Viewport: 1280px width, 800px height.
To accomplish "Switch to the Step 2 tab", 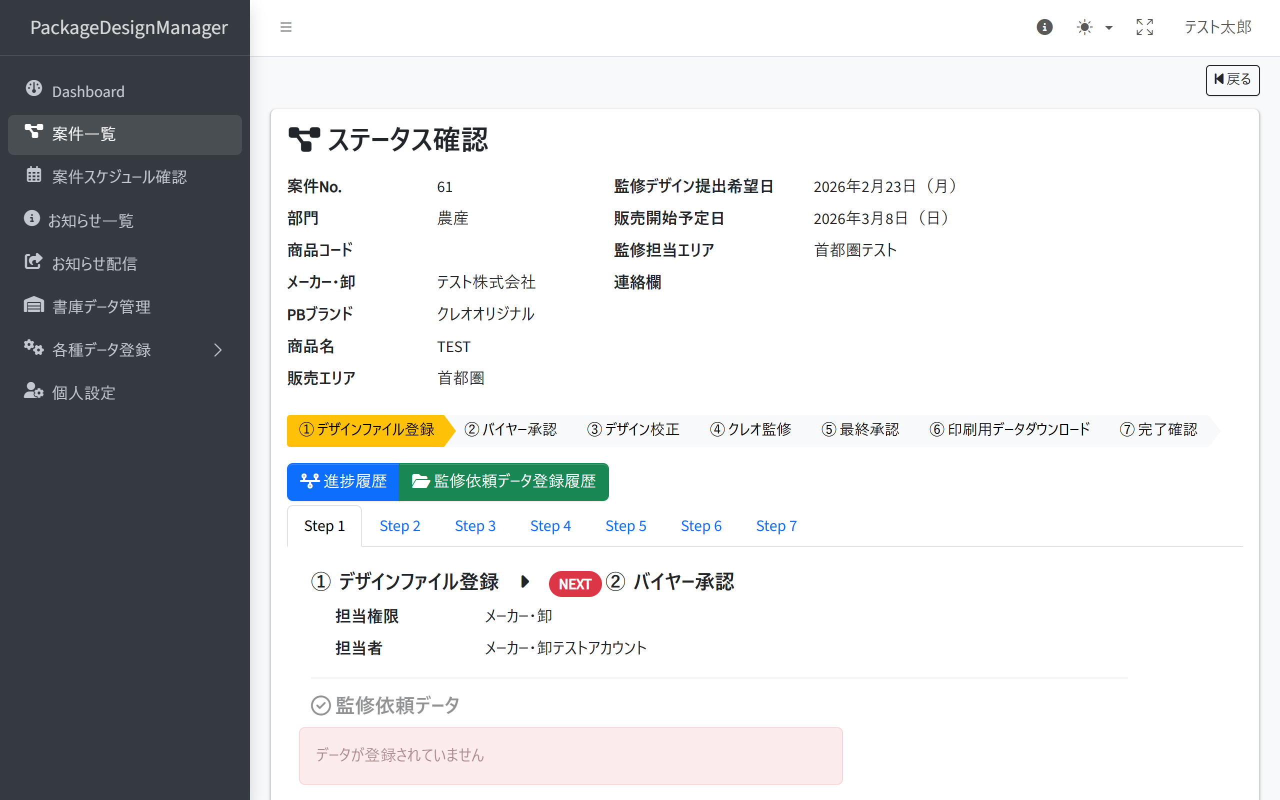I will point(399,526).
